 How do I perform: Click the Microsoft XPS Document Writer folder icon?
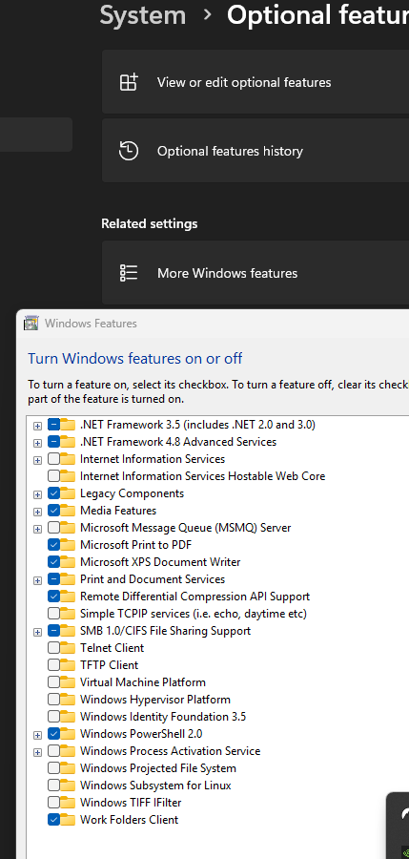click(68, 562)
